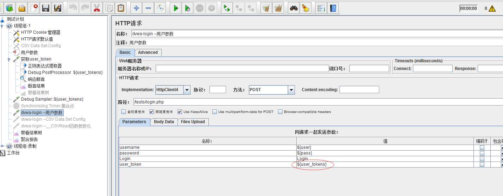Click the Content encoding input field

pos(359,90)
